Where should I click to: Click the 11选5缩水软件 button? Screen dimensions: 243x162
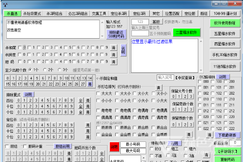pos(225,67)
